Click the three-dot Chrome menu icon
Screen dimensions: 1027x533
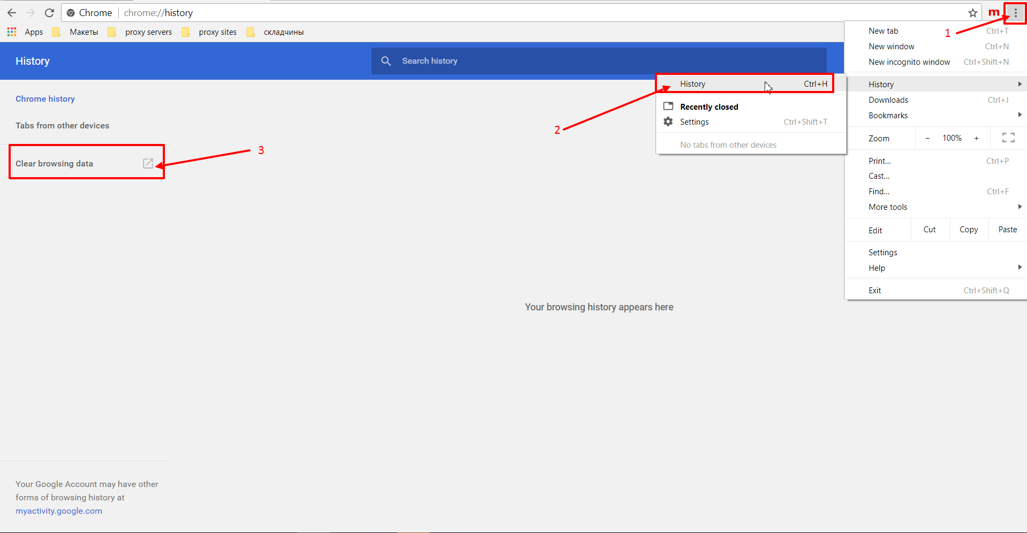(1015, 13)
